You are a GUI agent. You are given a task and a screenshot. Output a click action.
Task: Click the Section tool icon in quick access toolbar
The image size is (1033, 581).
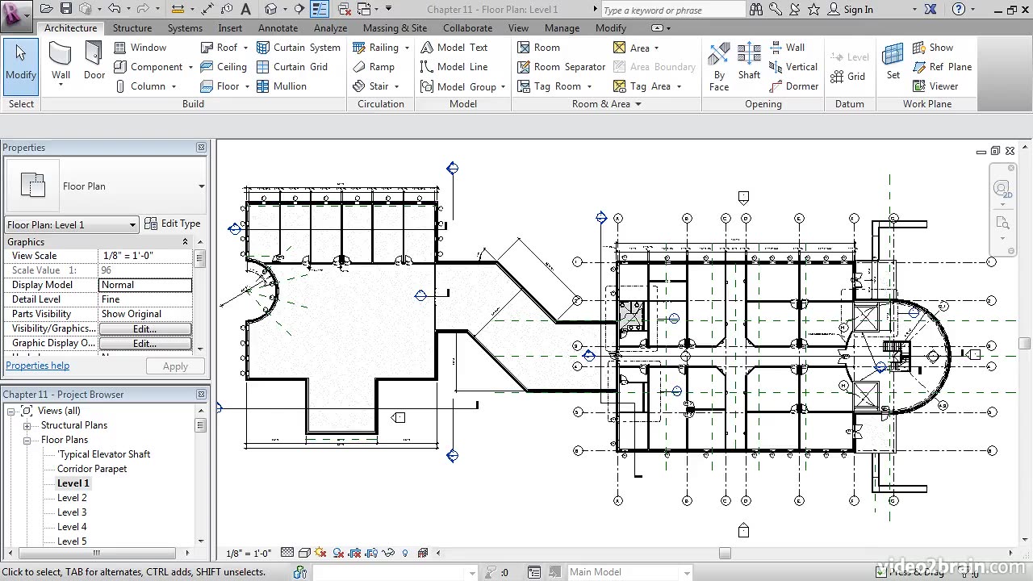click(x=299, y=9)
